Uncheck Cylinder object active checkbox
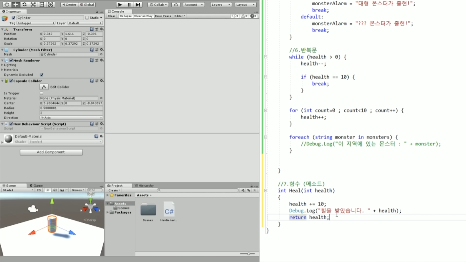 pos(13,18)
